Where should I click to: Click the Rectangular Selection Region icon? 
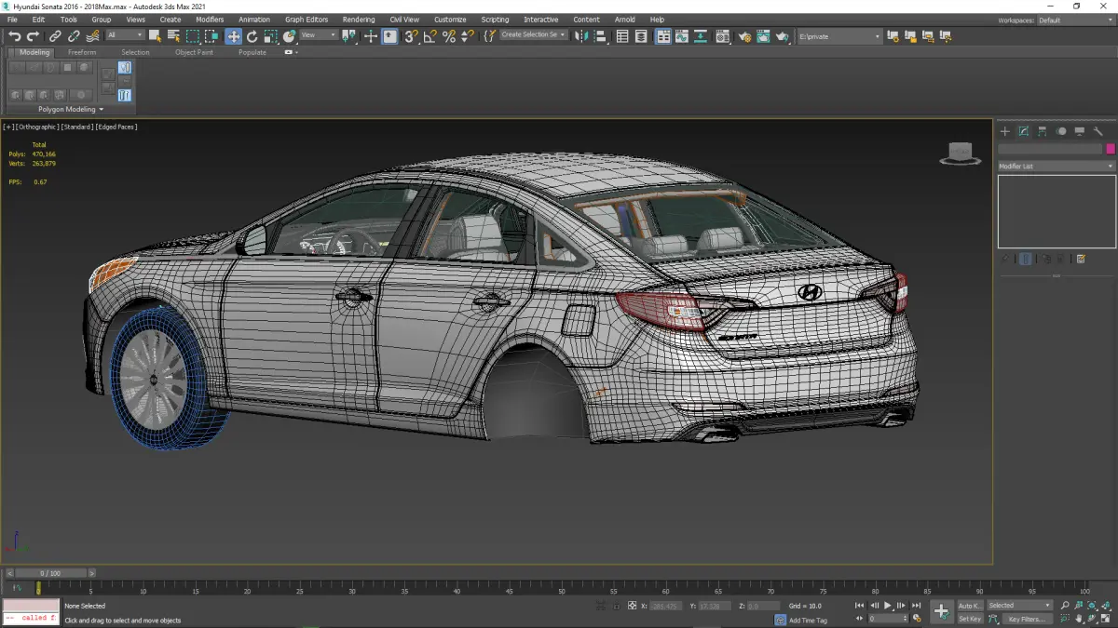point(193,36)
